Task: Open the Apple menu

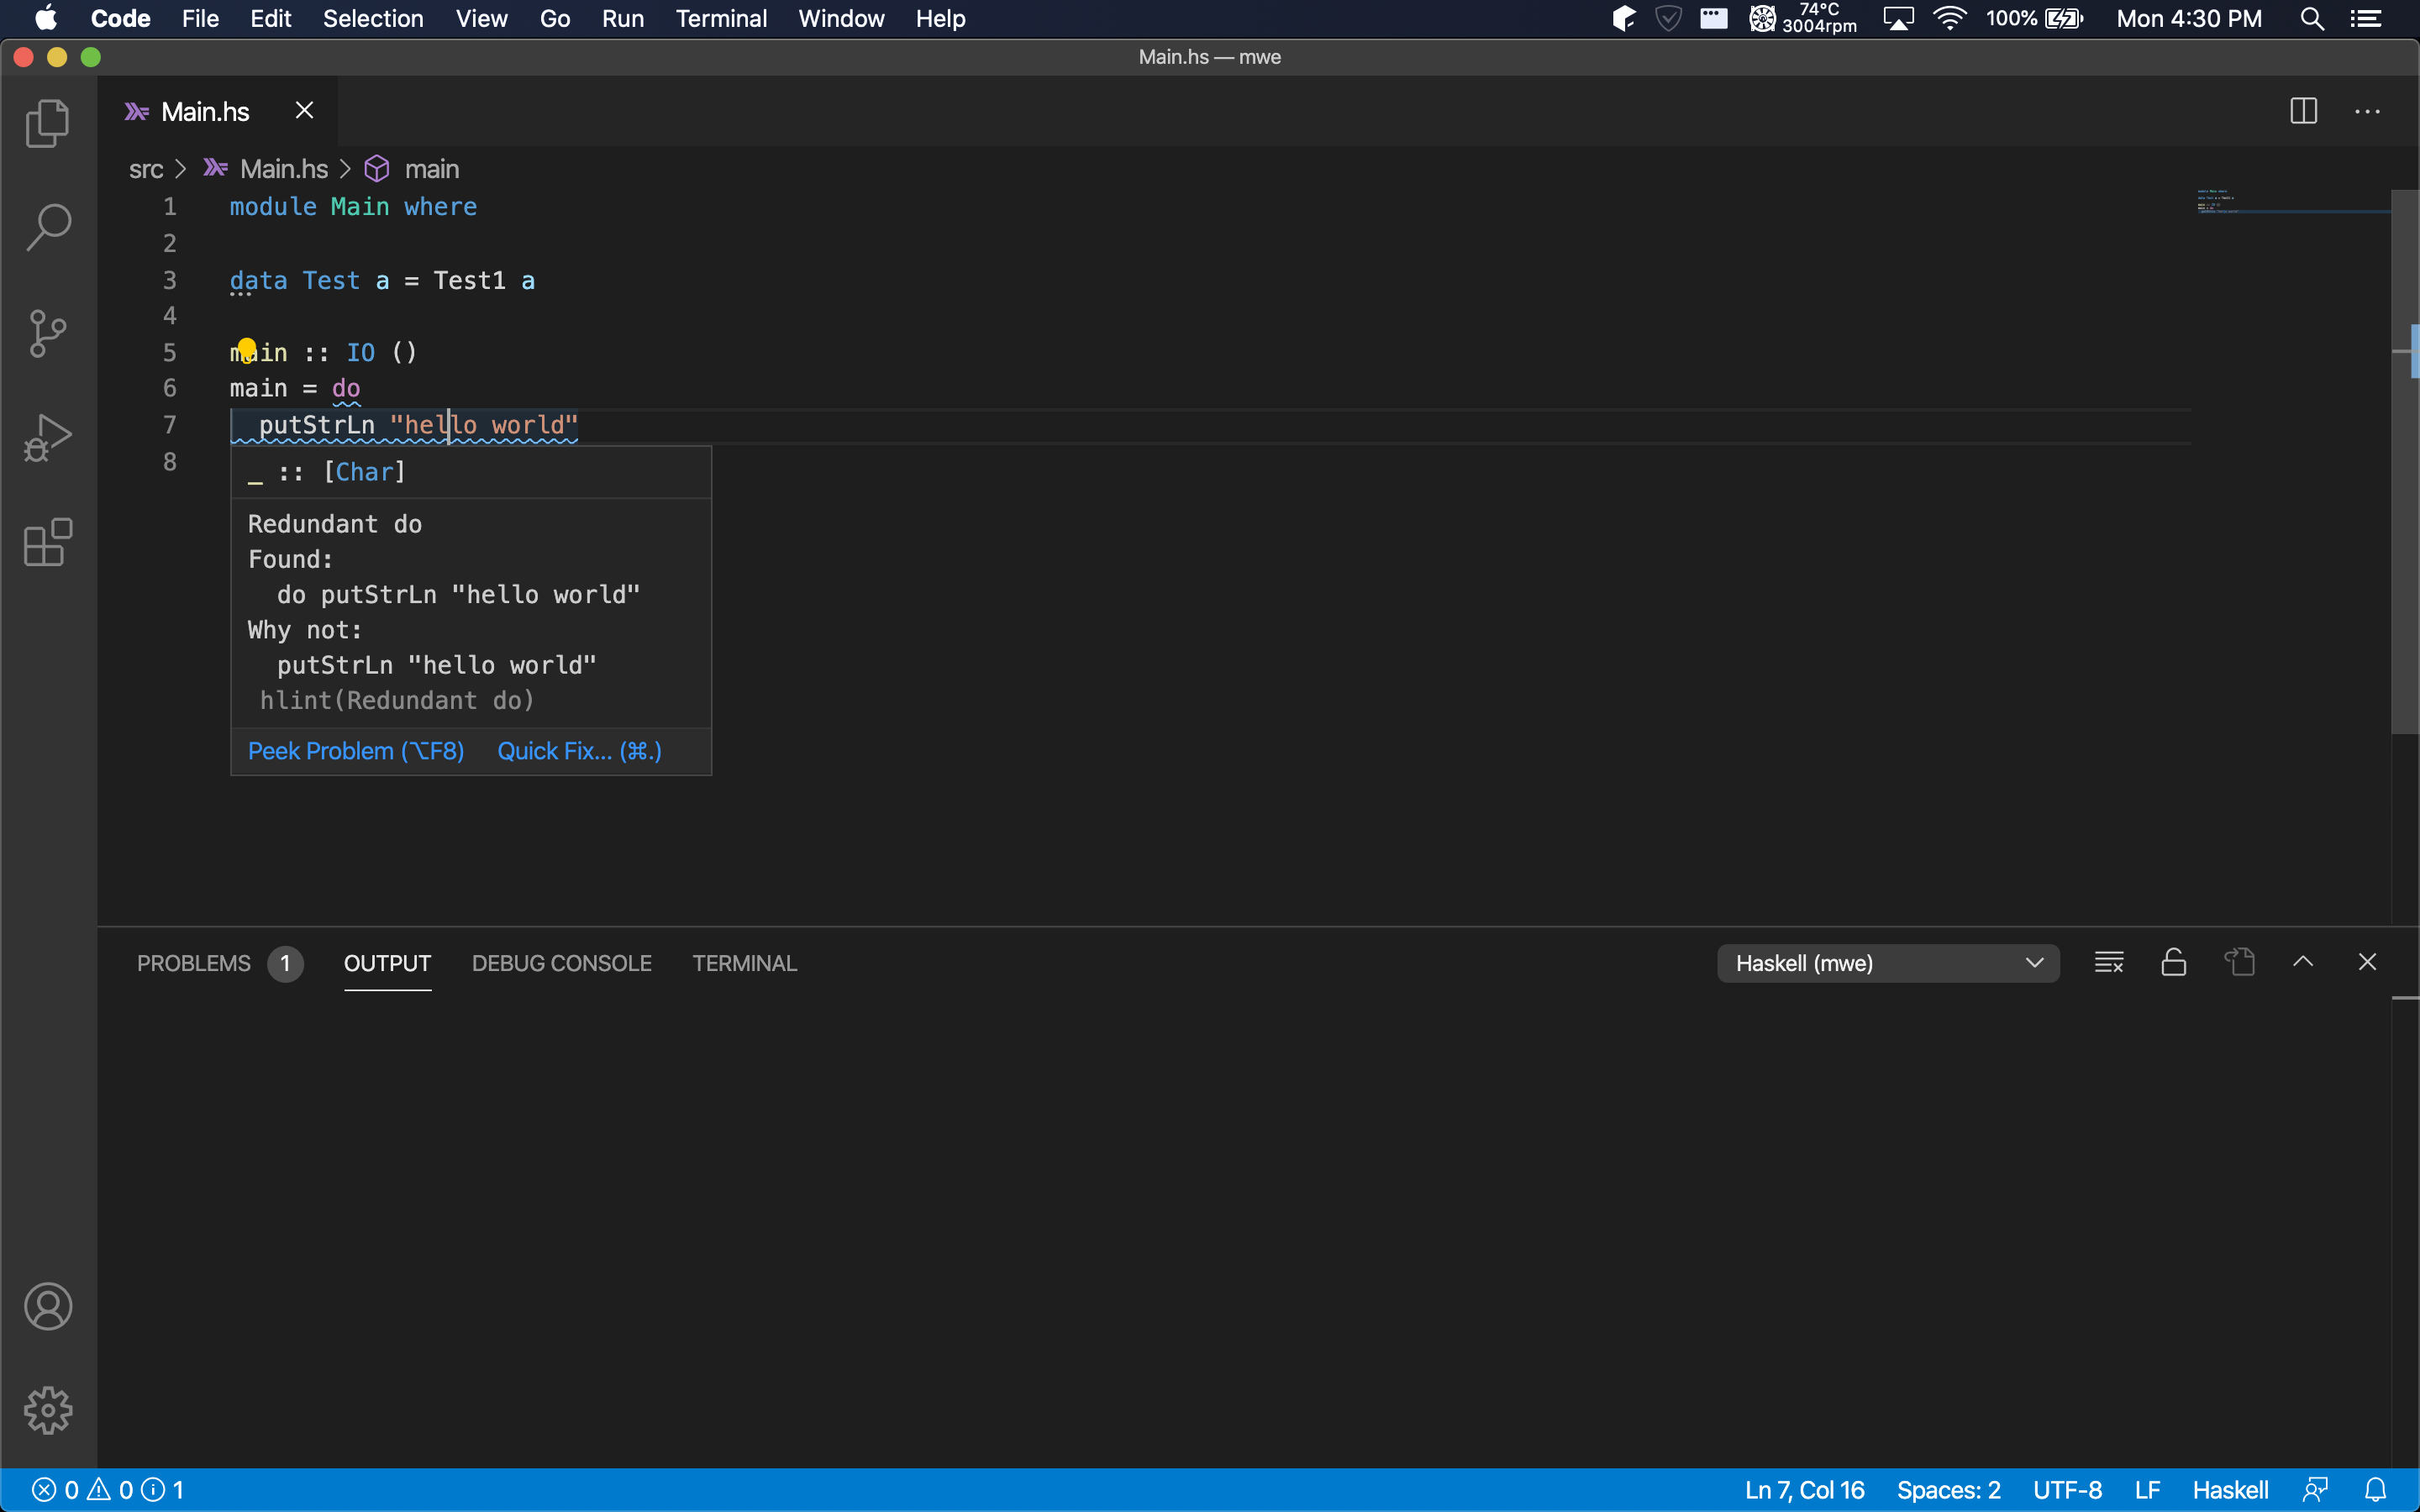Action: 45,19
